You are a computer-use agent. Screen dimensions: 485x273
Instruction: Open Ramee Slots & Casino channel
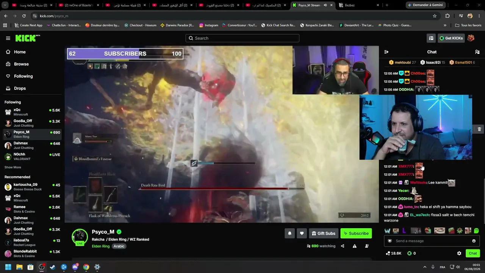coord(32,209)
